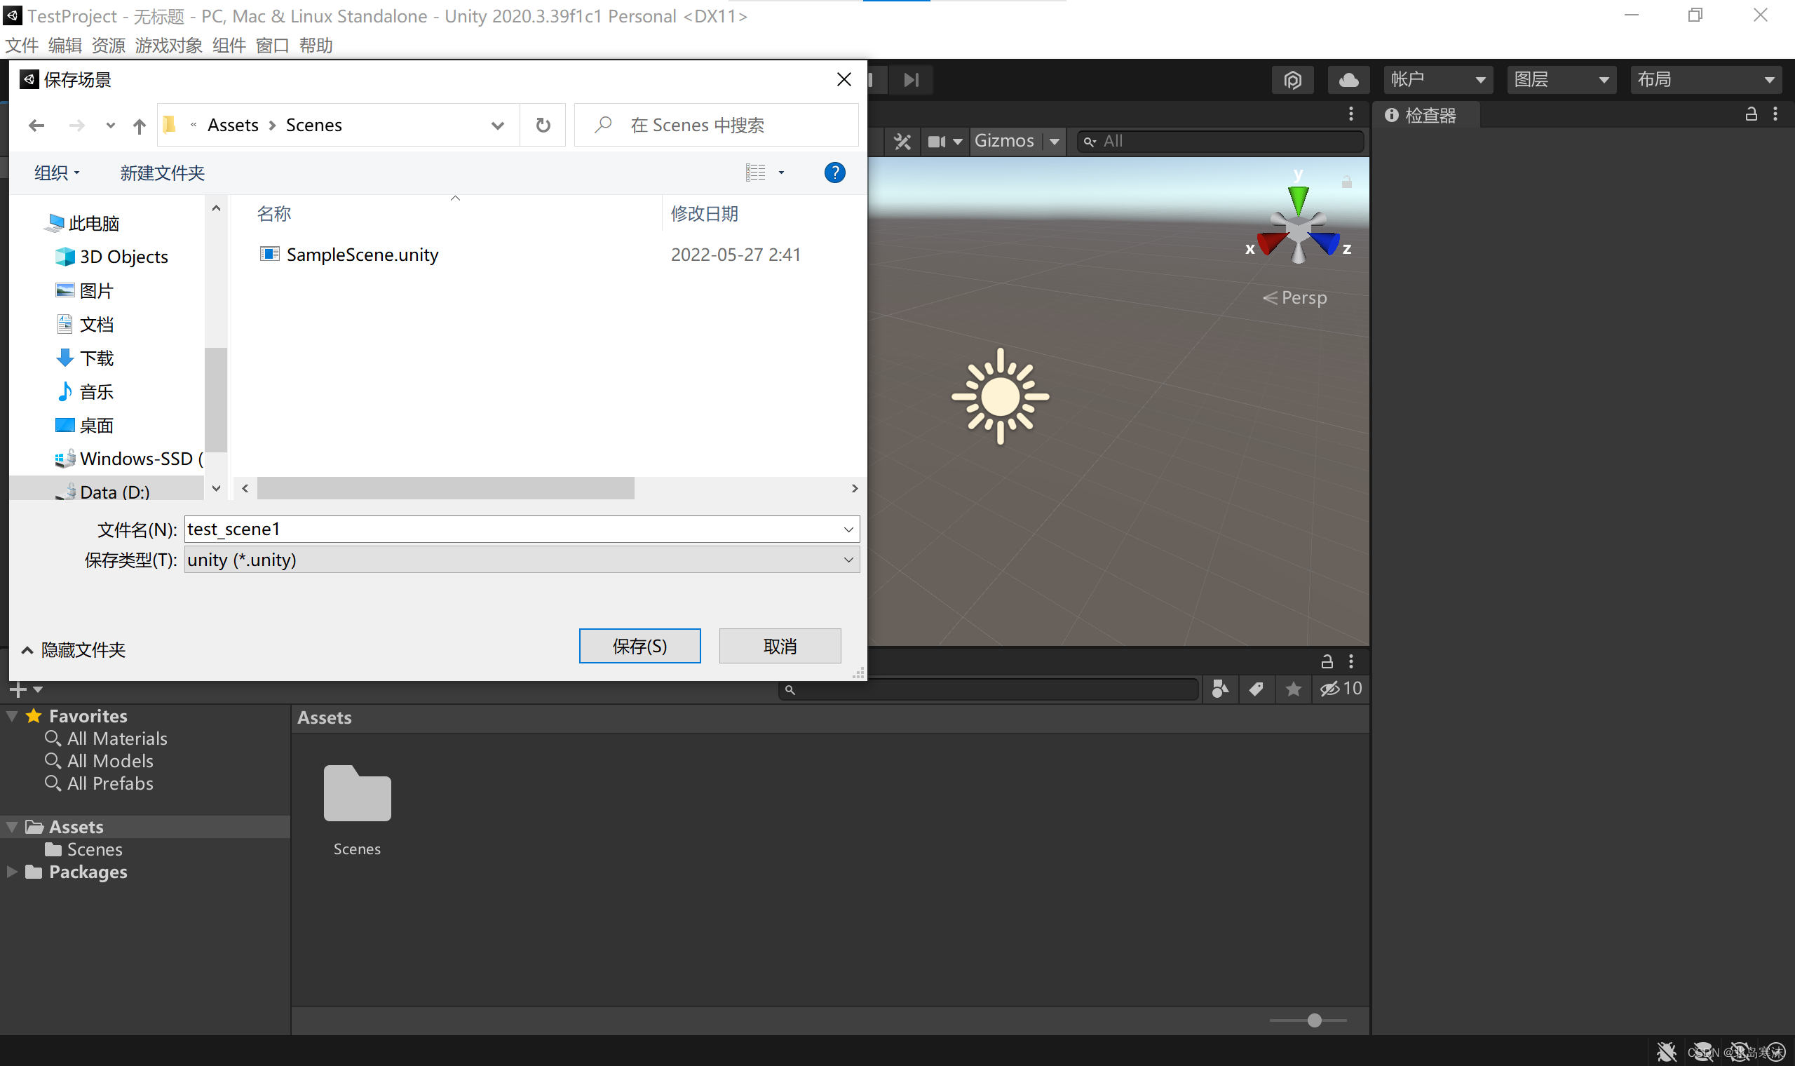
Task: Open the 游戏对象 menu
Action: coord(168,46)
